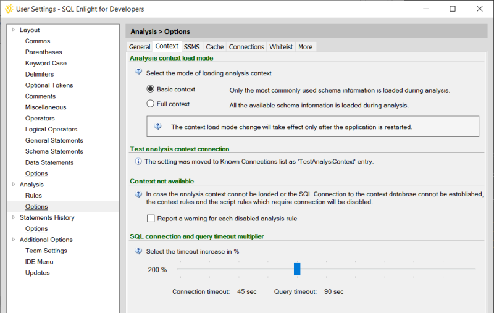Open the Whitelist tab

pos(281,47)
